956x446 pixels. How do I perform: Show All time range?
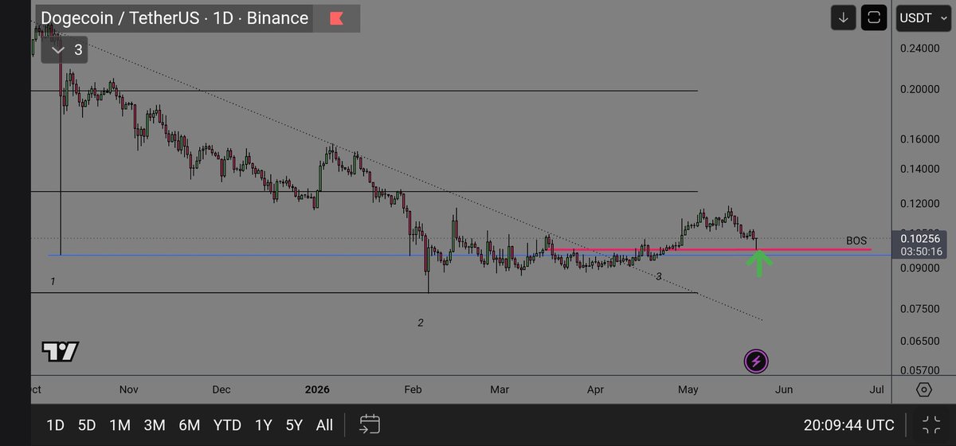(x=324, y=424)
